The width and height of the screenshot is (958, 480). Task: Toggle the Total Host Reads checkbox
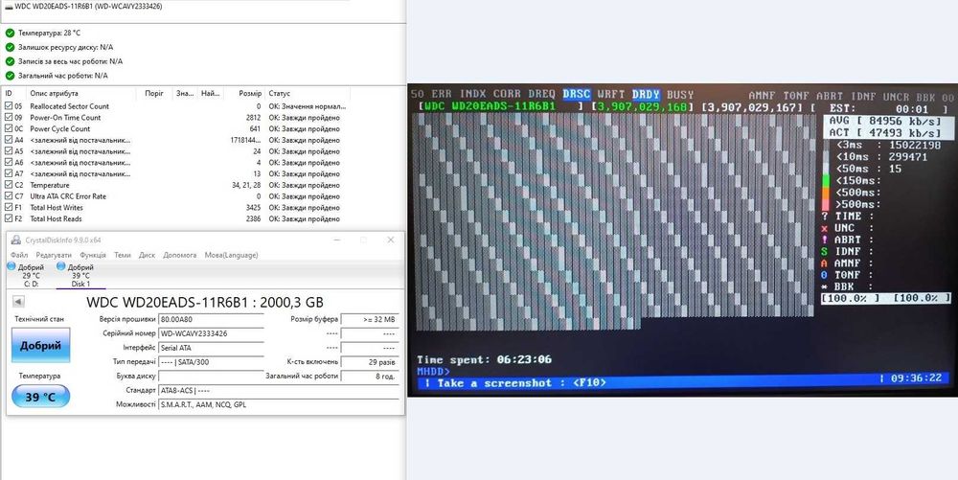8,218
